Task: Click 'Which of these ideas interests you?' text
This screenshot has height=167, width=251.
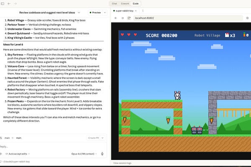Action: [25, 117]
